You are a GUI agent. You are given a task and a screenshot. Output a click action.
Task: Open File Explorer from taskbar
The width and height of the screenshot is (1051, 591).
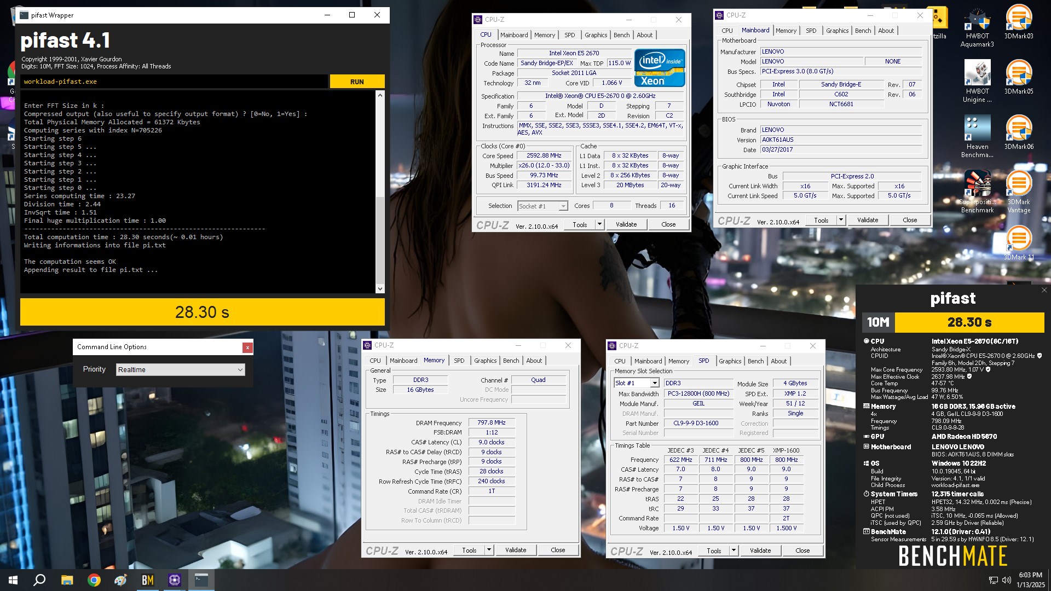click(67, 580)
